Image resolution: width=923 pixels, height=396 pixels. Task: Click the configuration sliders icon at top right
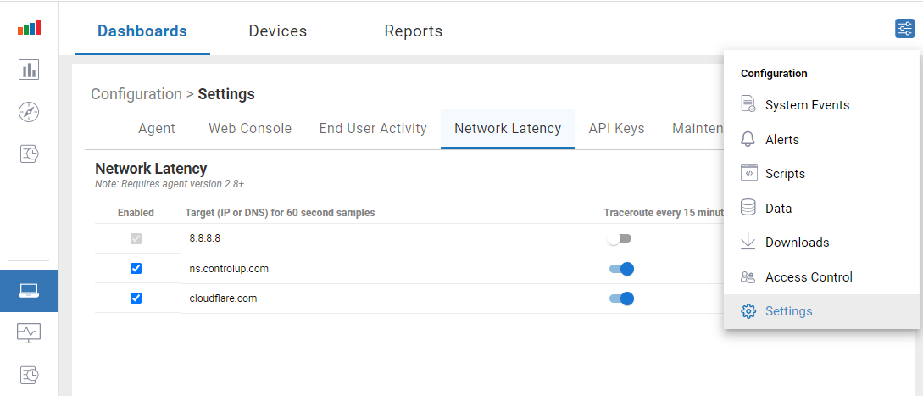coord(904,29)
